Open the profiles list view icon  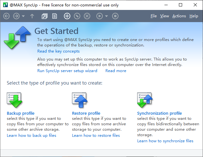[x=45, y=16]
